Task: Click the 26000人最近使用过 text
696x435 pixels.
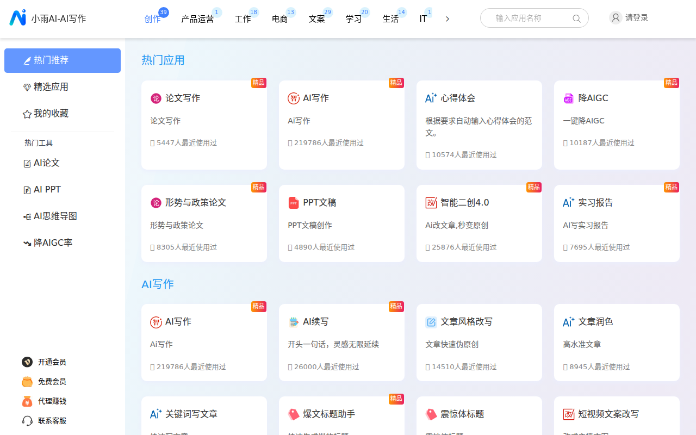Action: (327, 367)
